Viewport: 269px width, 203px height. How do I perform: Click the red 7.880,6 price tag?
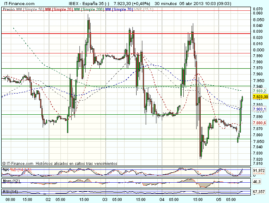click(258, 123)
